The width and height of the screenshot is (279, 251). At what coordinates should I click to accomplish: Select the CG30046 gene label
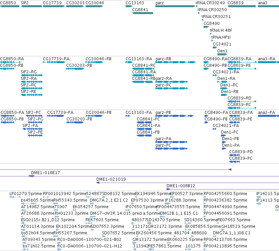(95, 3)
